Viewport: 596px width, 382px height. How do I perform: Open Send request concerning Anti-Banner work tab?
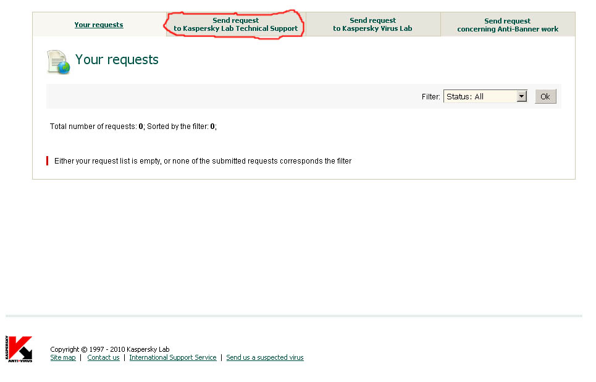pos(508,25)
